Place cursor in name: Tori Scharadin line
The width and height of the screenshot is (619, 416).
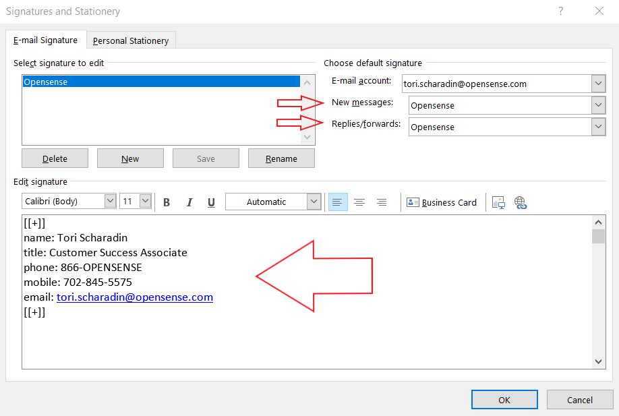[x=76, y=237]
